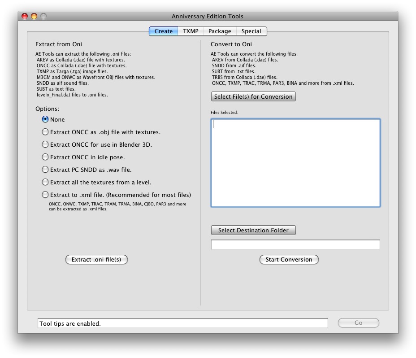Choose Extract to .xml file option

coord(45,195)
